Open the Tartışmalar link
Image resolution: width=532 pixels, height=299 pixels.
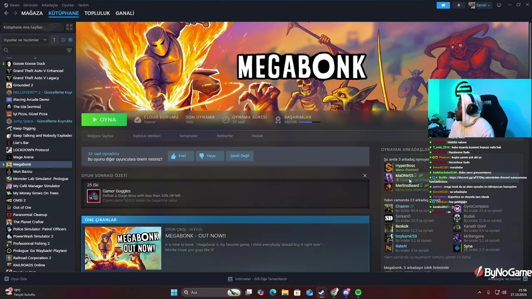(x=188, y=136)
